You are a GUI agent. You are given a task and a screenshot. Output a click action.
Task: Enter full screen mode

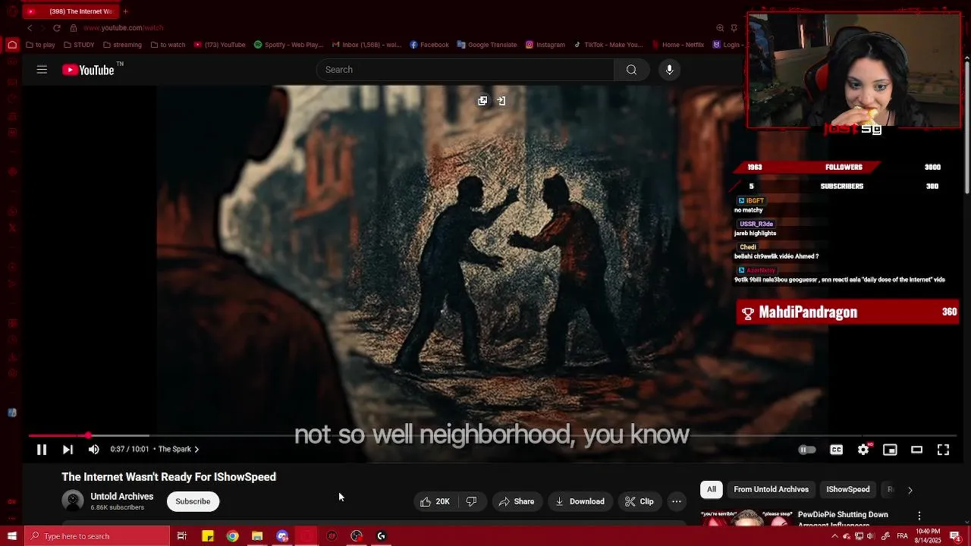(943, 450)
